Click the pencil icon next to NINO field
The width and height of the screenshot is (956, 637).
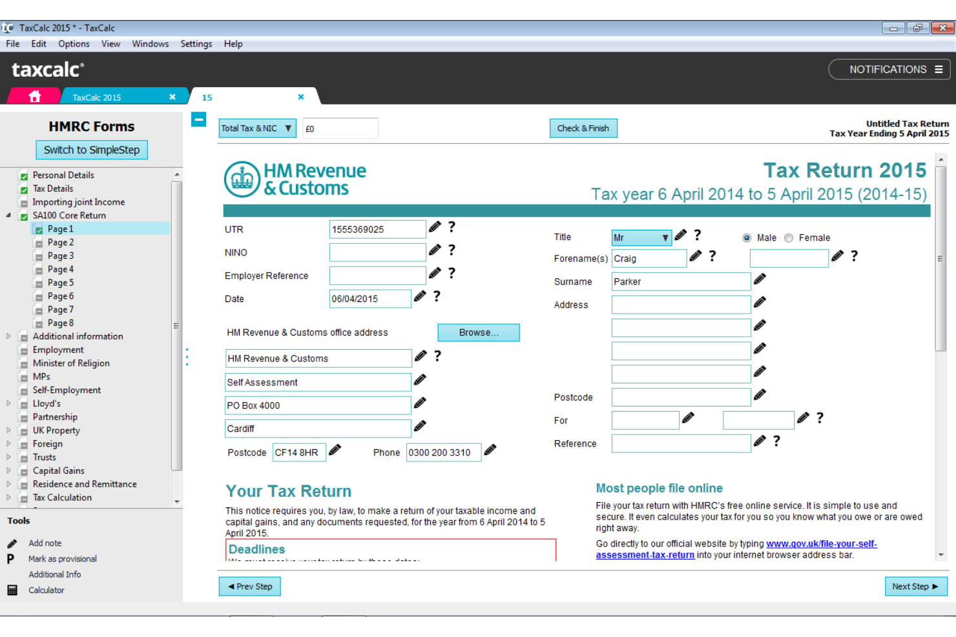435,250
